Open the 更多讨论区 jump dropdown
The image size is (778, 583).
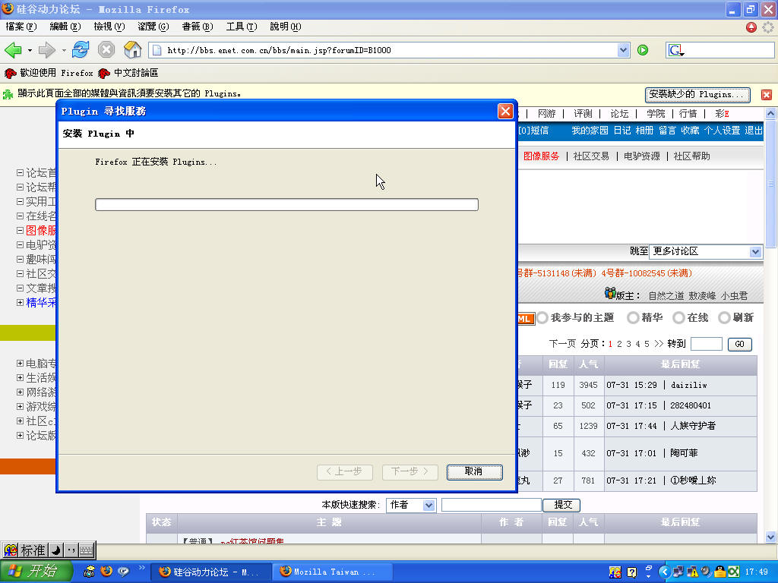[706, 251]
